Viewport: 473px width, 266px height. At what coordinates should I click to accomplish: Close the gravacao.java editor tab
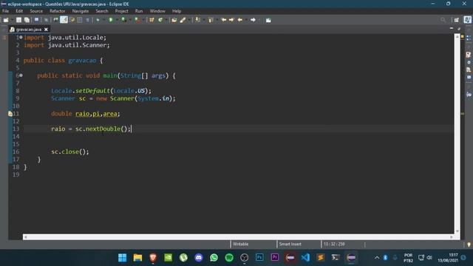[46, 30]
